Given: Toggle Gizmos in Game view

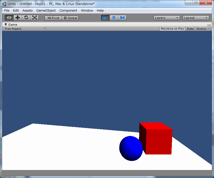Looking at the screenshot, I should point(201,29).
